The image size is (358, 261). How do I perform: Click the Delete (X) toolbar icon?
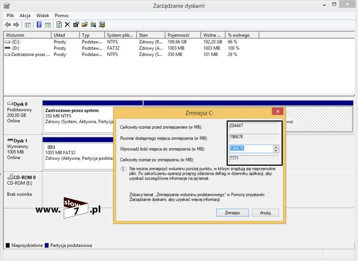[x=67, y=25]
